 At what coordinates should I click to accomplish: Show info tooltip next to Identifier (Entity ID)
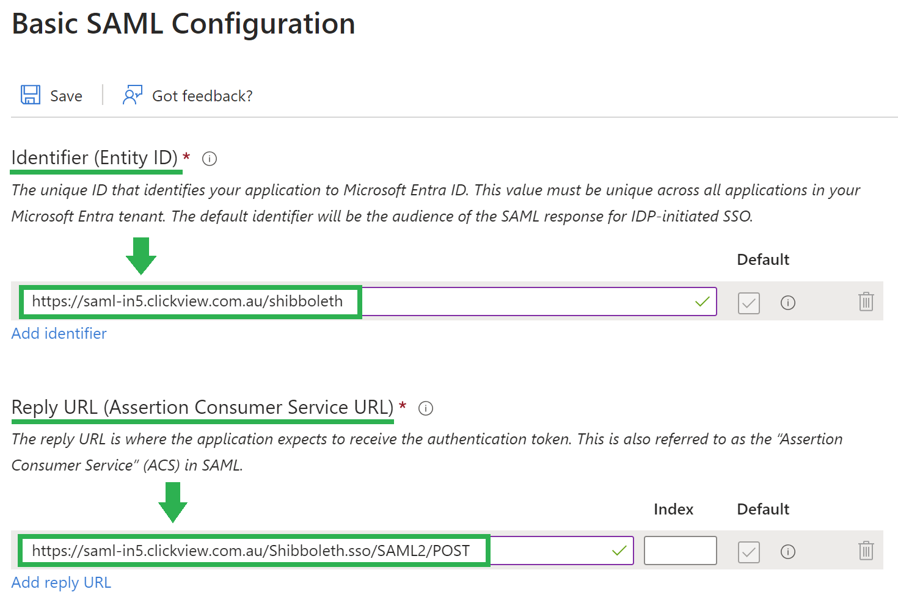tap(210, 159)
